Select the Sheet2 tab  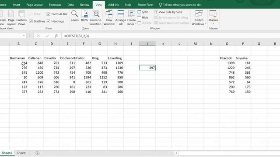7,153
